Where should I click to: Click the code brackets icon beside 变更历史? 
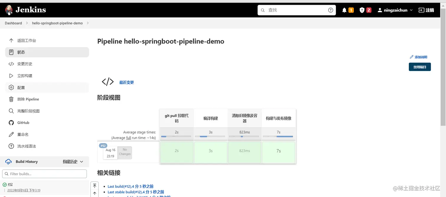coord(11,64)
